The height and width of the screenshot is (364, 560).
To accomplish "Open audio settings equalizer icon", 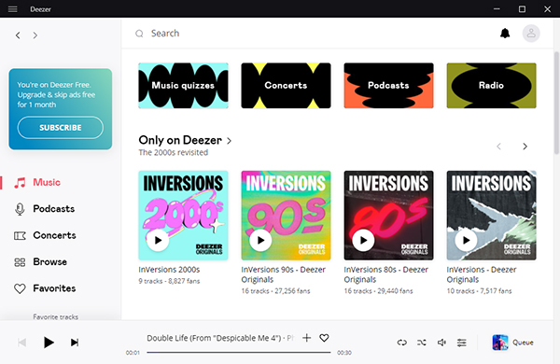I will 461,343.
